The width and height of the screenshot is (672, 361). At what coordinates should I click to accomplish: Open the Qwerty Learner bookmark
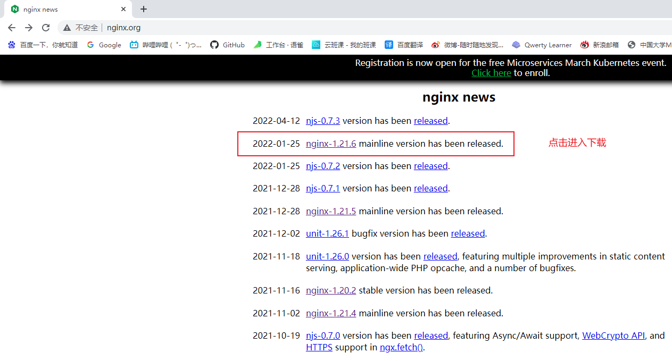click(542, 45)
